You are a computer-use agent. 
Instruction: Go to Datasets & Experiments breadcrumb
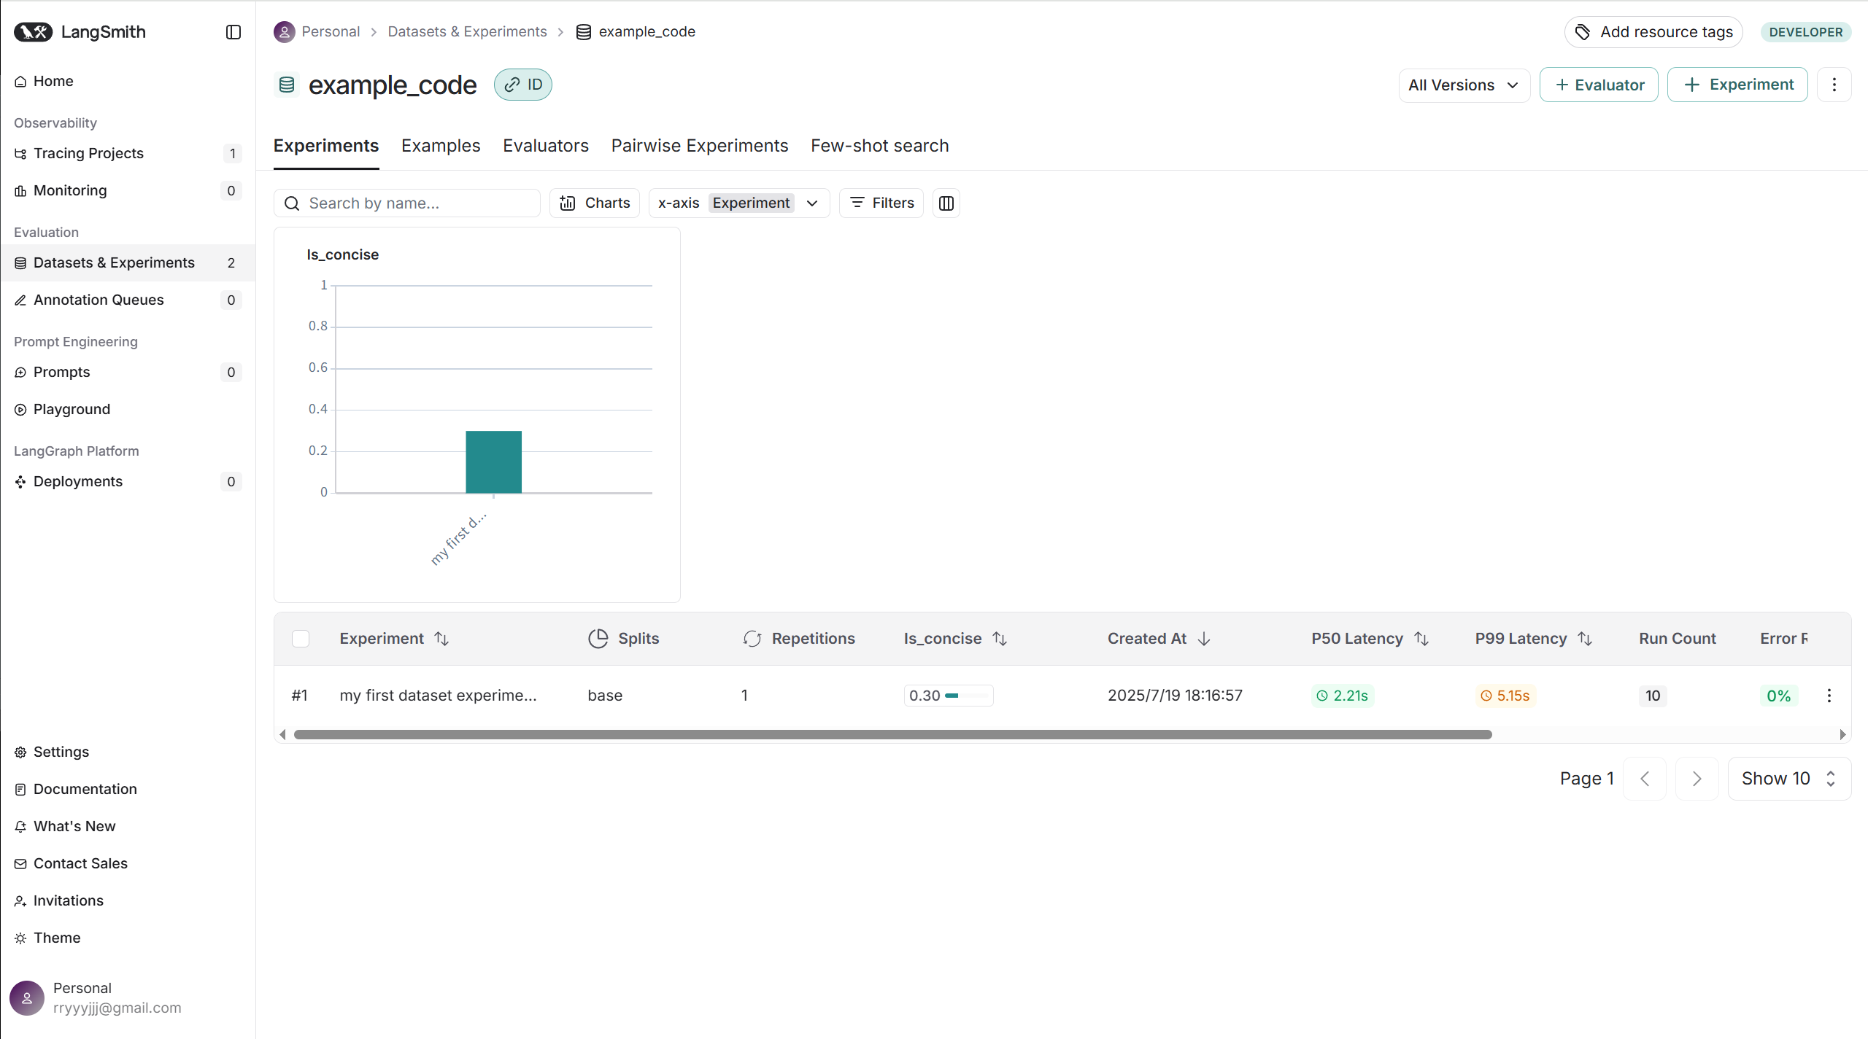tap(467, 31)
